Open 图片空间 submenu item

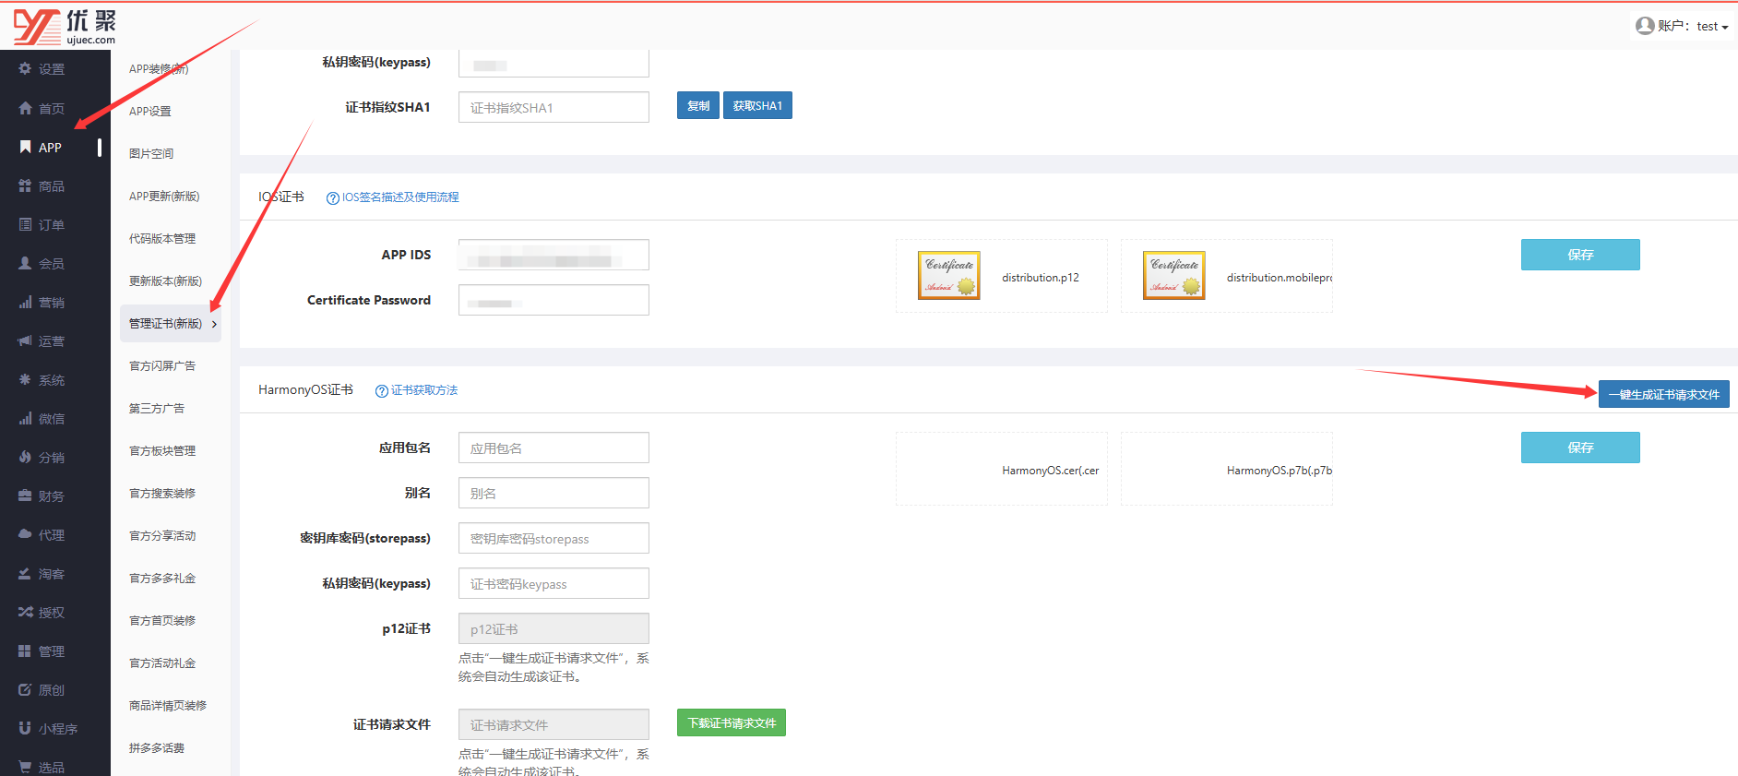[x=151, y=154]
